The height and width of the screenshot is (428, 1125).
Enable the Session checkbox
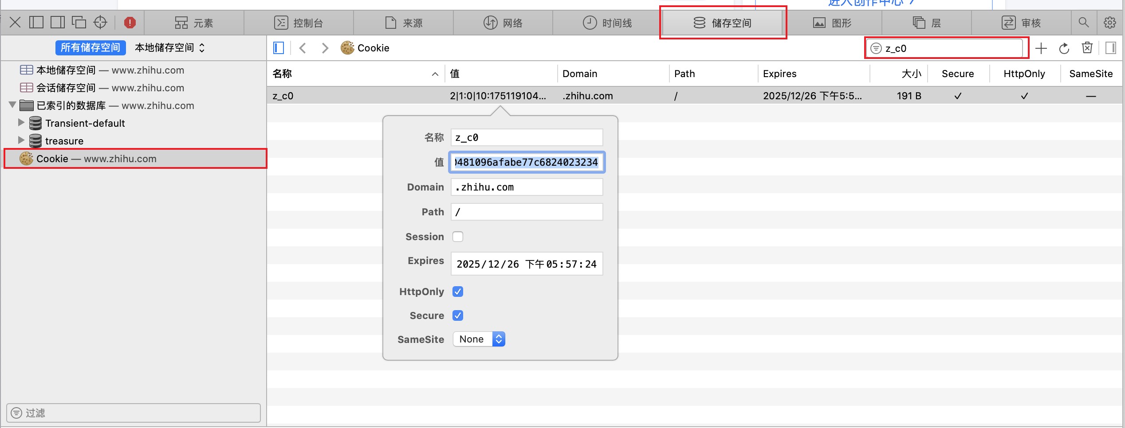(458, 237)
